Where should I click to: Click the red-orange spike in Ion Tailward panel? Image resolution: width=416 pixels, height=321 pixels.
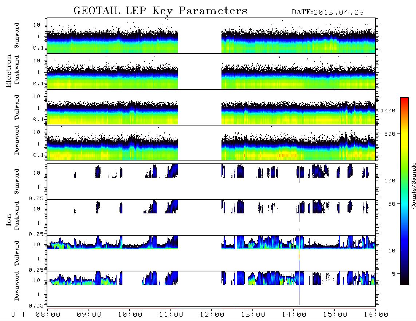[299, 255]
